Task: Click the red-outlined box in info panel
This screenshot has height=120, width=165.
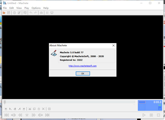Action: pos(142,102)
